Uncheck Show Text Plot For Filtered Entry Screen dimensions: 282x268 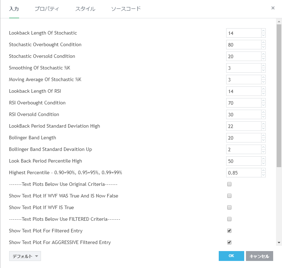pyautogui.click(x=229, y=231)
